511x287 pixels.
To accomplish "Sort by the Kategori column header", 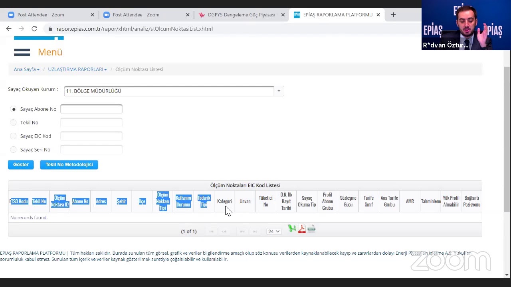I will 224,201.
